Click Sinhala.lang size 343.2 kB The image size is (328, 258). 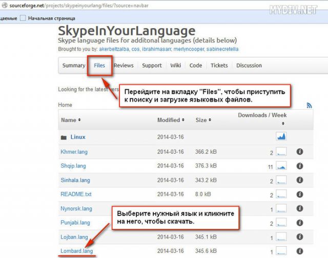coord(206,180)
